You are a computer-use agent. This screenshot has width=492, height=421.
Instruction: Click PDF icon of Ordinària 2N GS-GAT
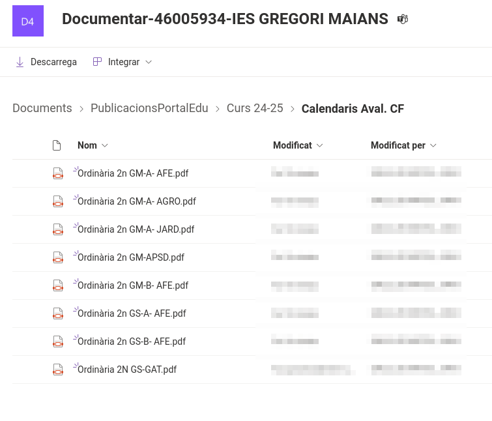[x=58, y=370]
